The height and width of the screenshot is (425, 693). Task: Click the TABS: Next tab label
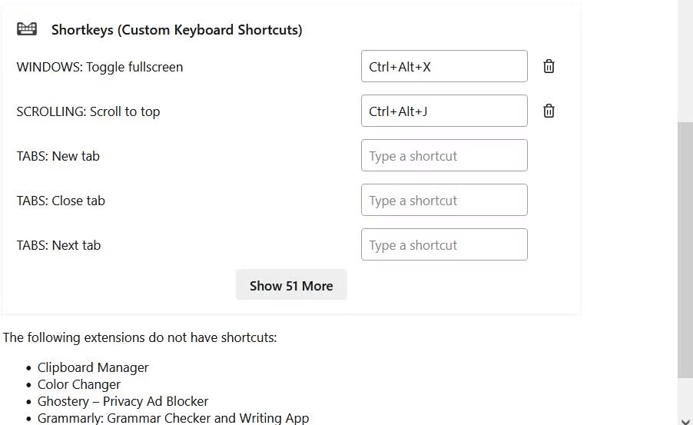point(58,245)
